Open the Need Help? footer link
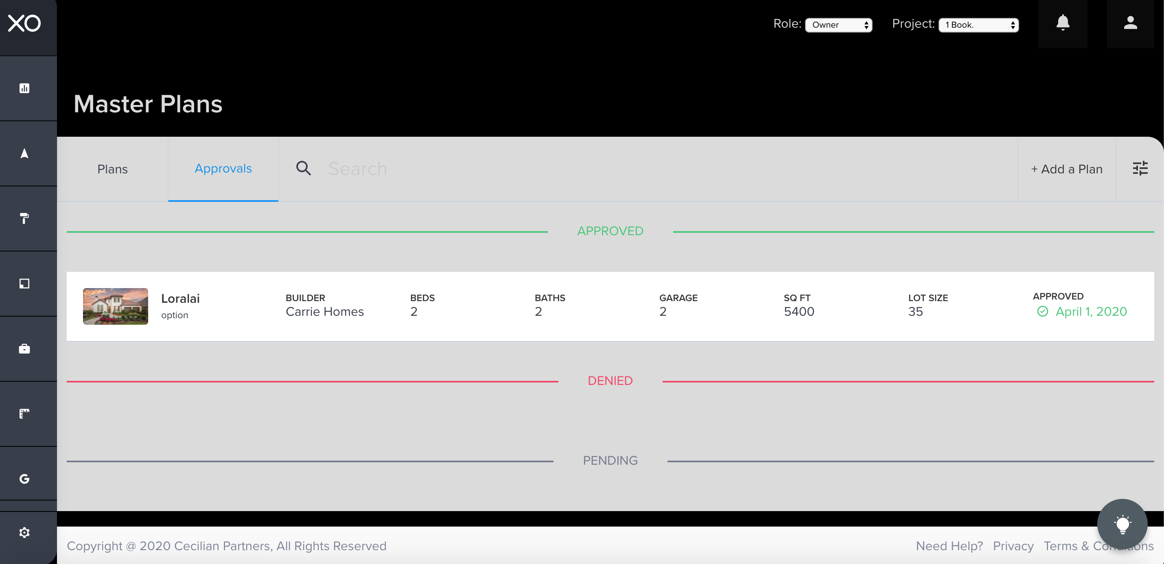Viewport: 1164px width, 564px height. pos(949,546)
